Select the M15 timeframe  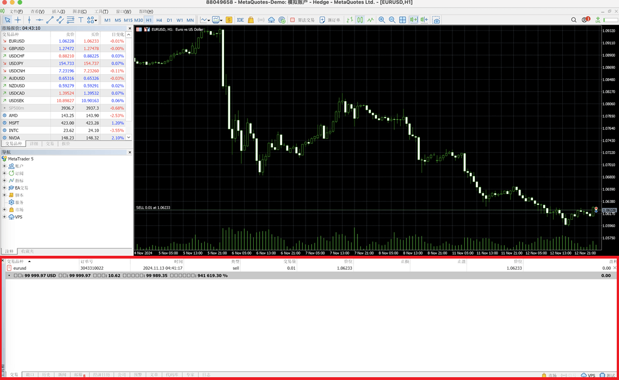point(128,20)
